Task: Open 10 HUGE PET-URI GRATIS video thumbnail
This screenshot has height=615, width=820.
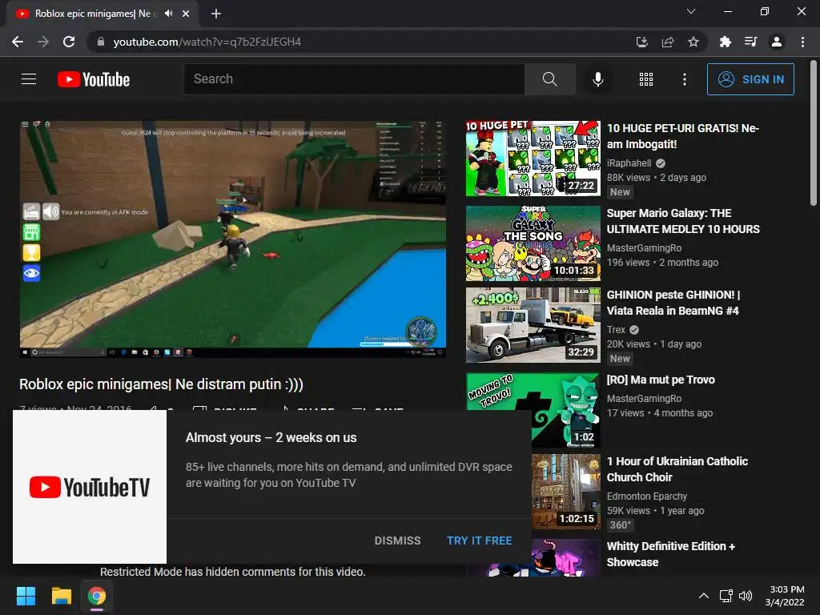Action: click(x=533, y=159)
